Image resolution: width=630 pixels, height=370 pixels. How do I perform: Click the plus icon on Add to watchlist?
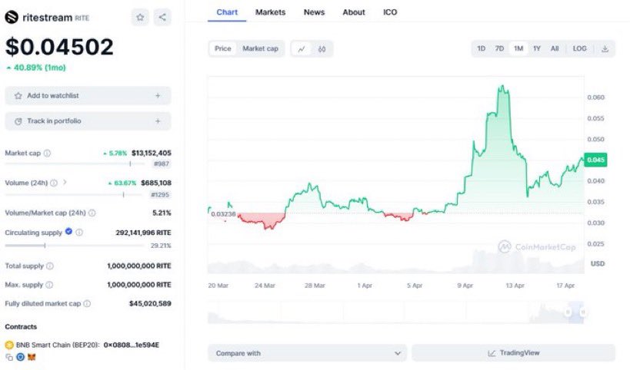click(158, 96)
